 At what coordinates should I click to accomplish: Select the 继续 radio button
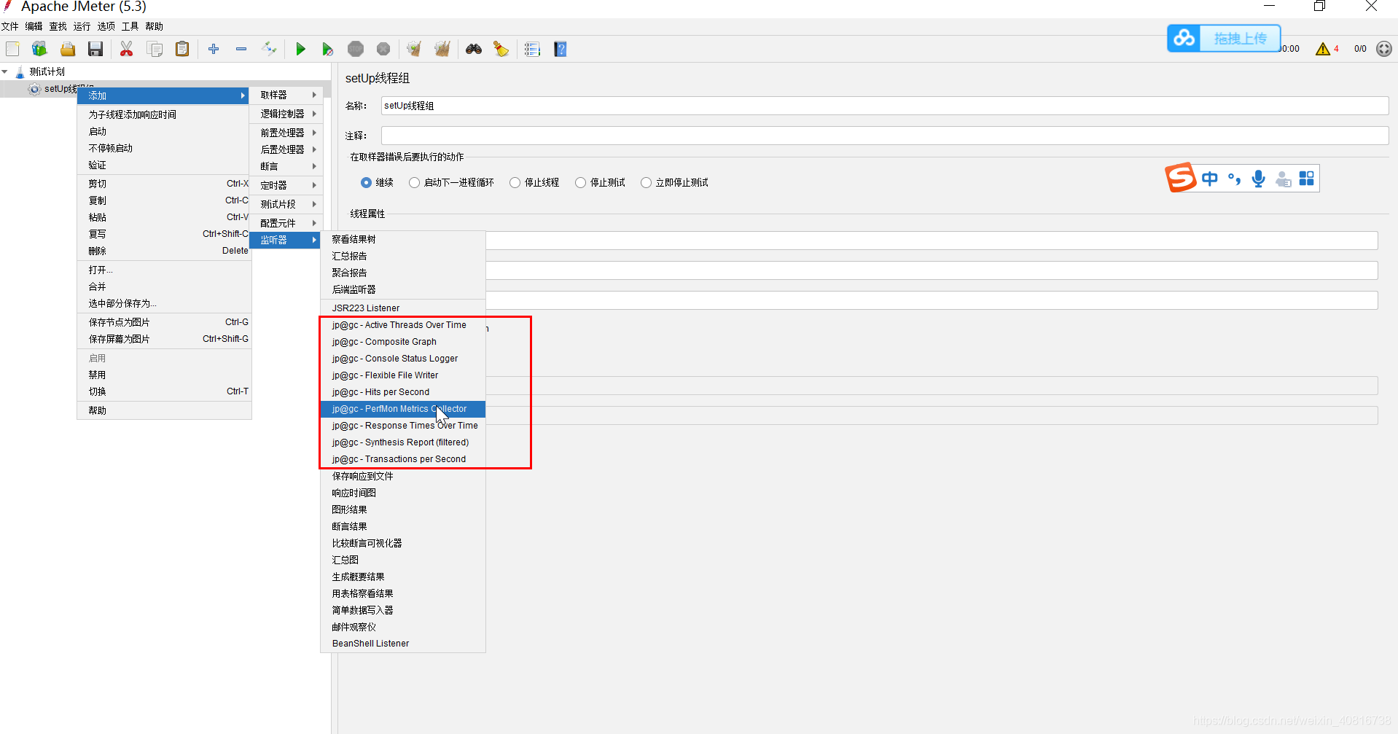pyautogui.click(x=366, y=183)
